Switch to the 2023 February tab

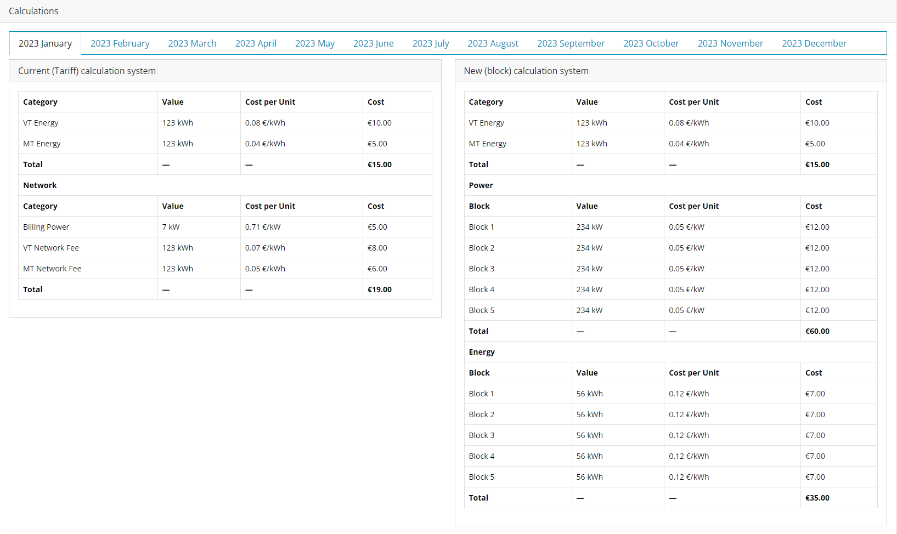(120, 43)
